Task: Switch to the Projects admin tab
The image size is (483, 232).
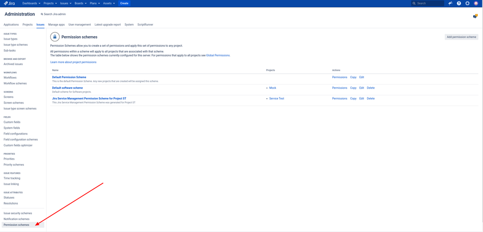Action: pyautogui.click(x=28, y=25)
